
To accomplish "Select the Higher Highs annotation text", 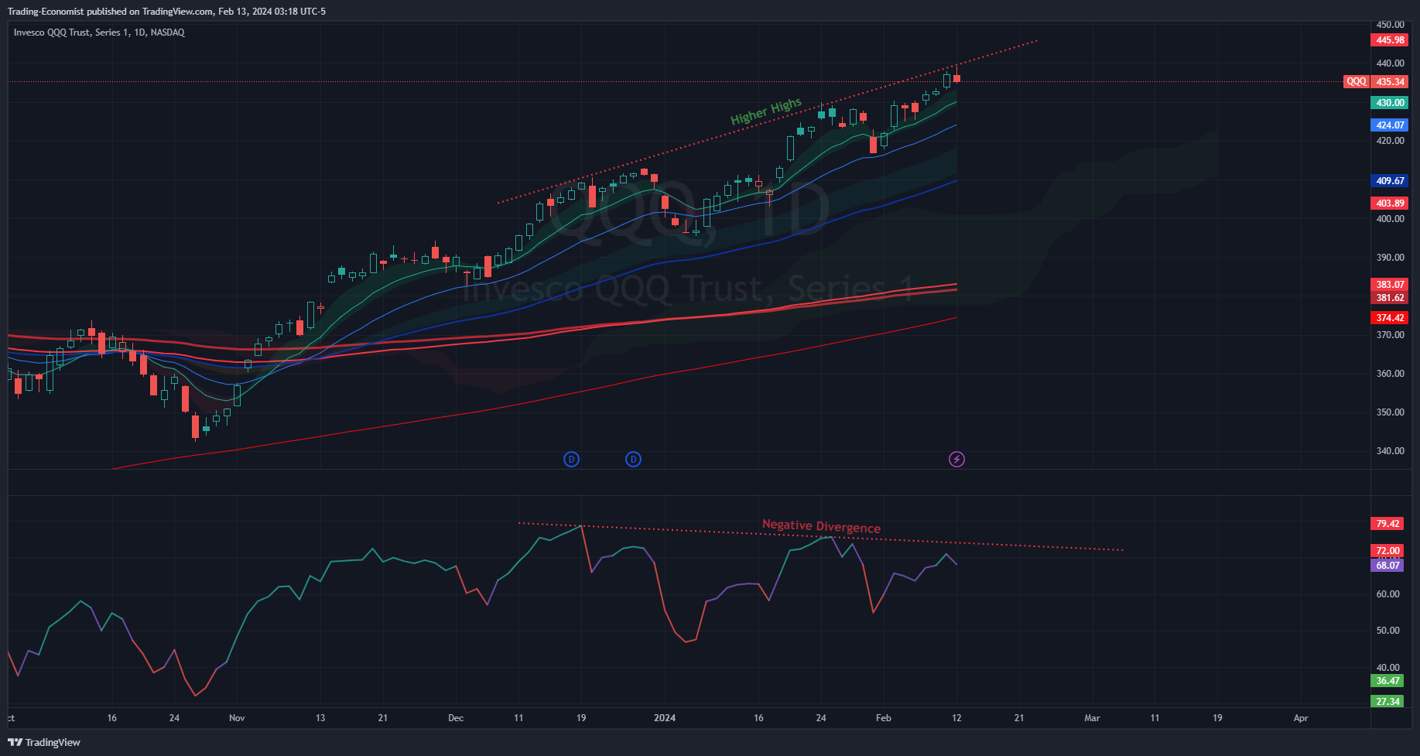I will coord(766,111).
